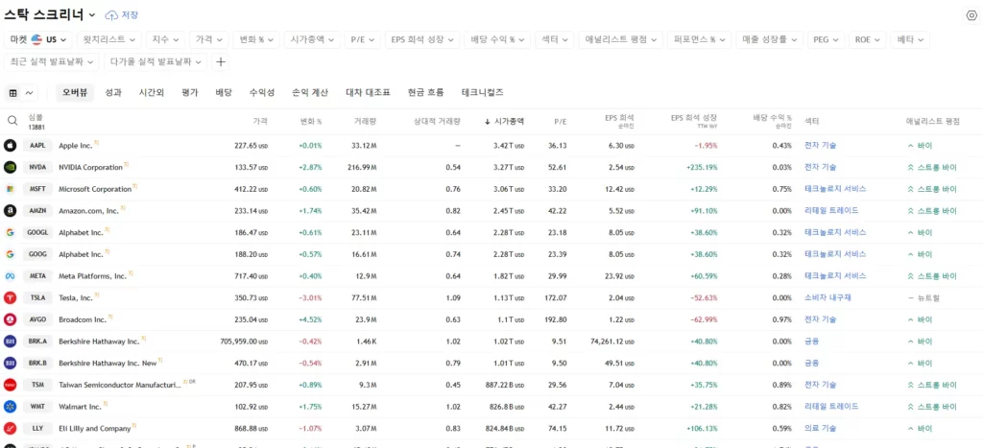The image size is (983, 448).
Task: Add a new filter with plus button
Action: click(220, 61)
